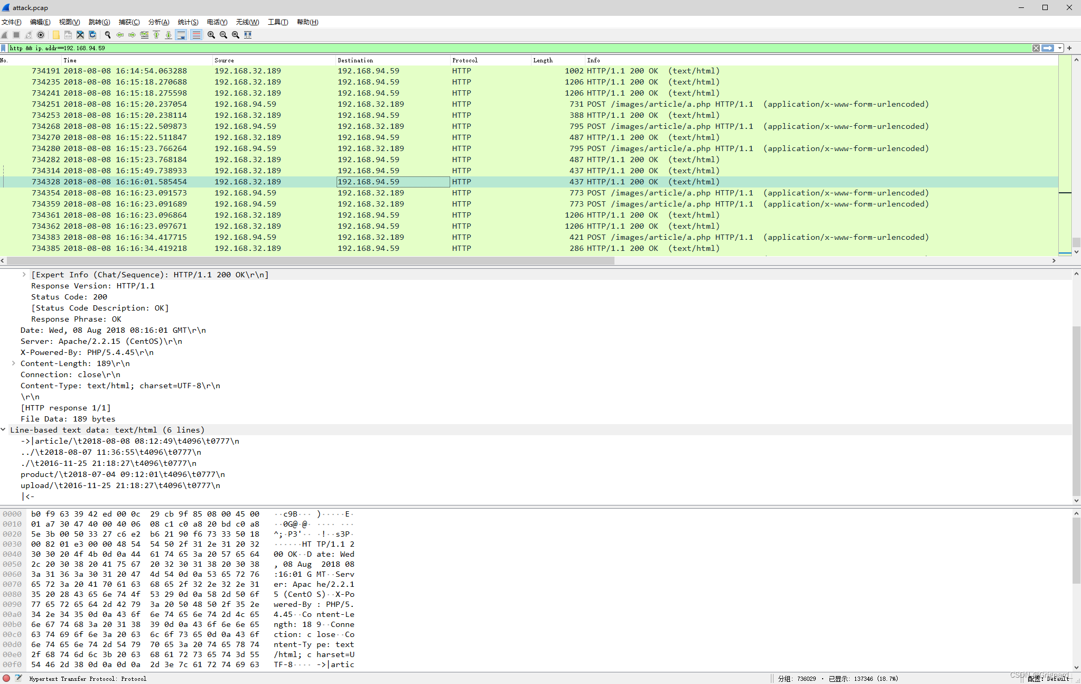Viewport: 1081px width, 684px height.
Task: Open the 捕获(C) menu
Action: click(129, 22)
